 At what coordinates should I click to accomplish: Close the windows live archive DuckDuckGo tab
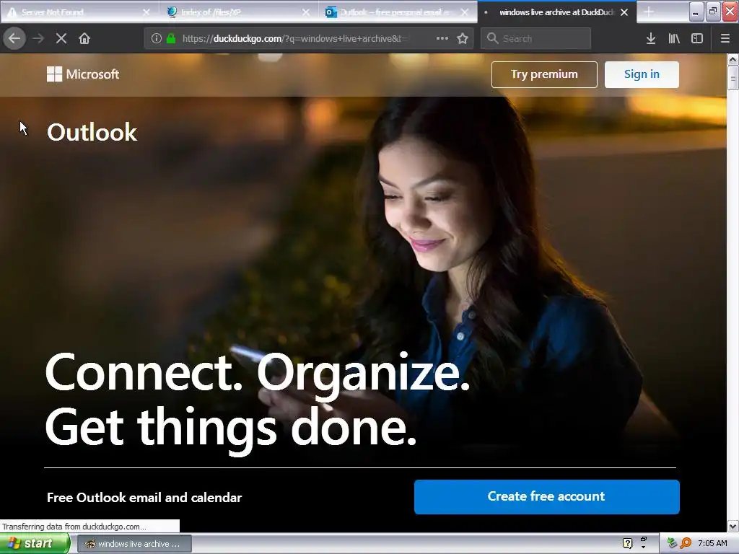pos(624,12)
